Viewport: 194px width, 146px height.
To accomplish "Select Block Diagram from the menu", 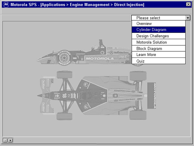I will point(158,48).
